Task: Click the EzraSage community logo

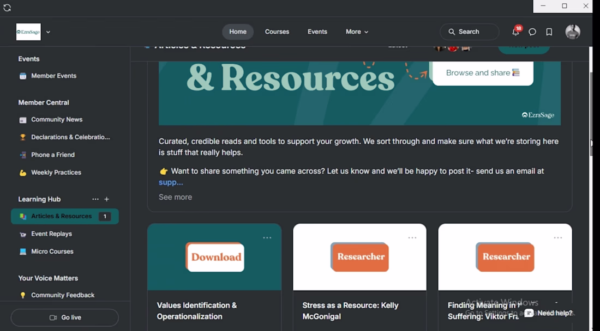Action: pyautogui.click(x=28, y=32)
